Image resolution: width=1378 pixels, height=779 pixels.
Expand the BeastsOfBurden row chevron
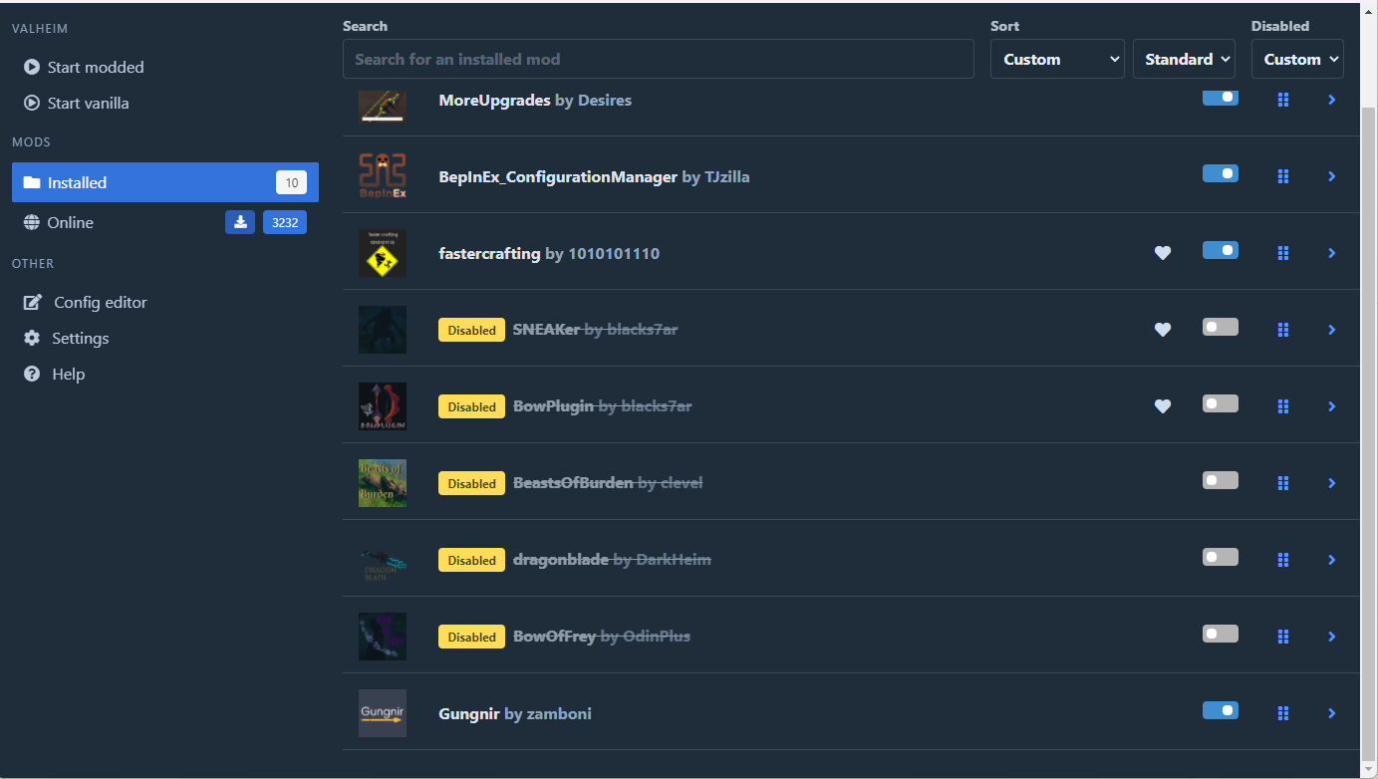1332,483
